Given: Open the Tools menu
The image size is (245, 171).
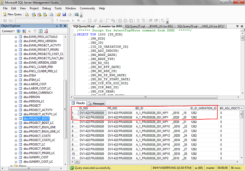Looking at the screenshot, I should click(58, 8).
